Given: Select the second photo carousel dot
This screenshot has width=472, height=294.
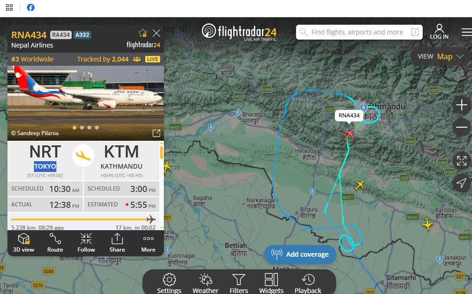Looking at the screenshot, I should 82,128.
